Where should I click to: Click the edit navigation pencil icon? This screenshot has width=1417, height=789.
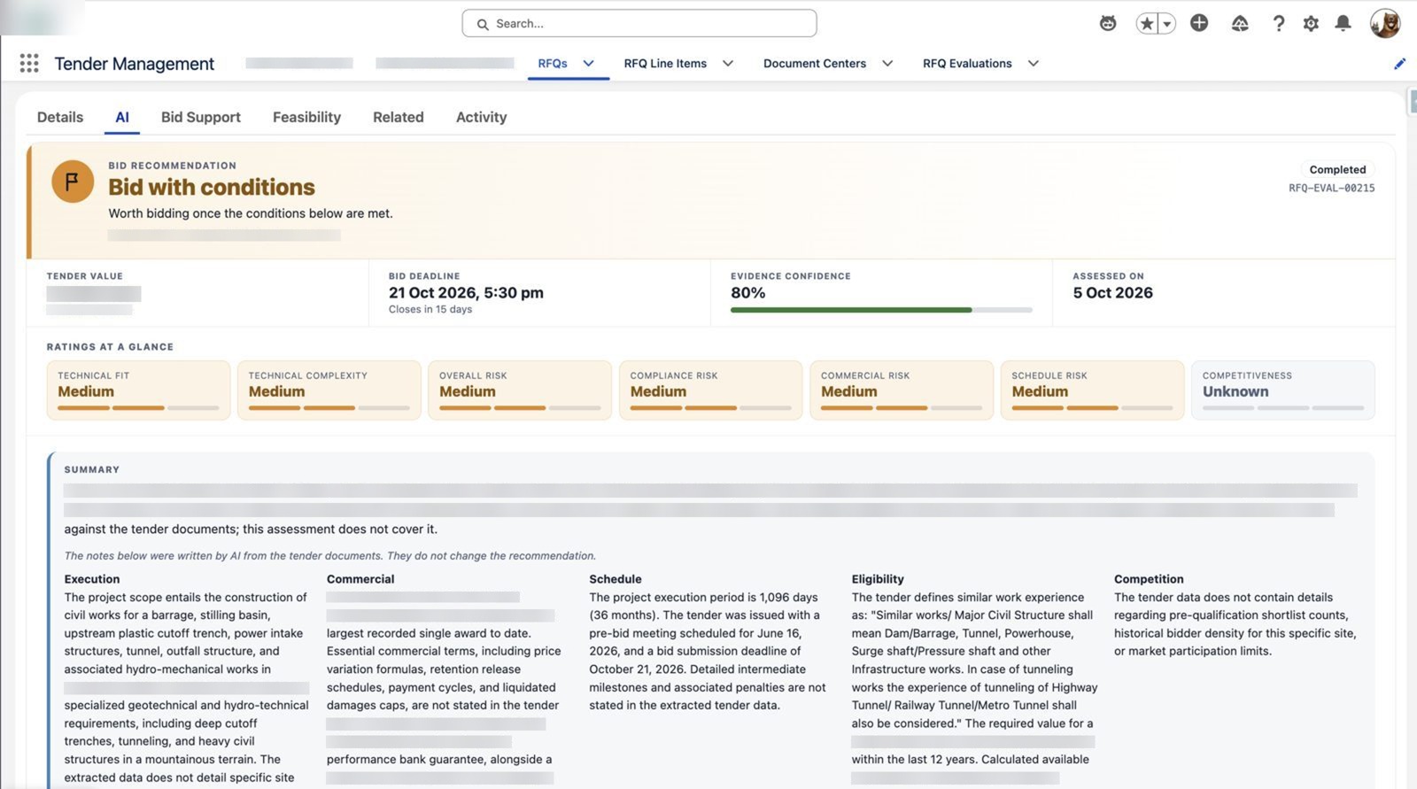1399,64
